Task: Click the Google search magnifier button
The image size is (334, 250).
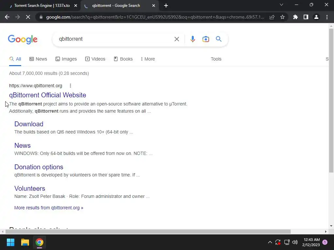Action: [219, 39]
